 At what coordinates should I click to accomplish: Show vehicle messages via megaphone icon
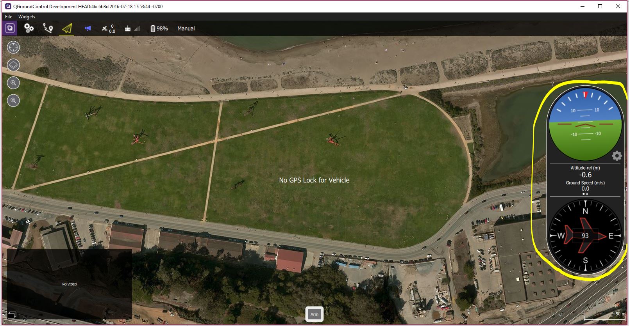point(88,28)
